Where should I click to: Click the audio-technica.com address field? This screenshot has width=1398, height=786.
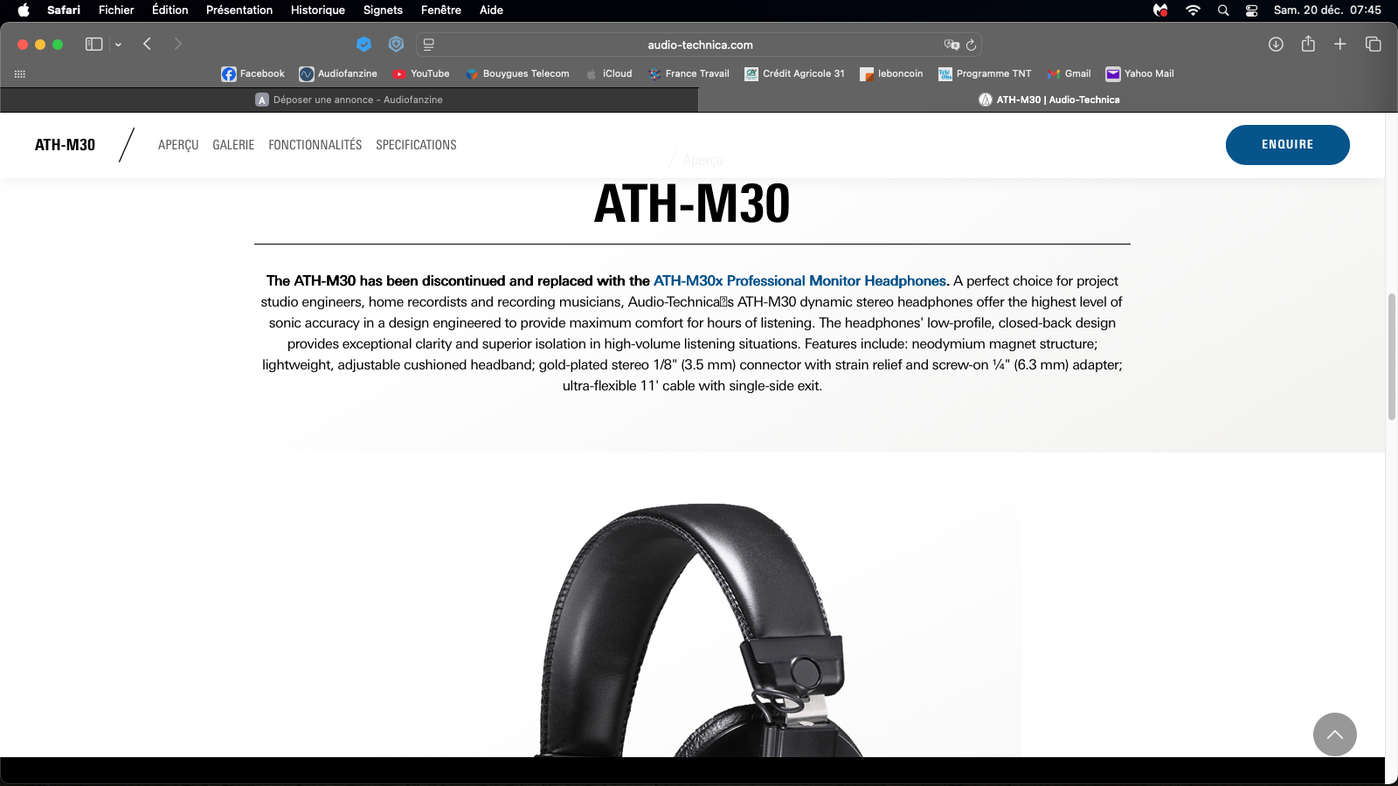pos(699,45)
